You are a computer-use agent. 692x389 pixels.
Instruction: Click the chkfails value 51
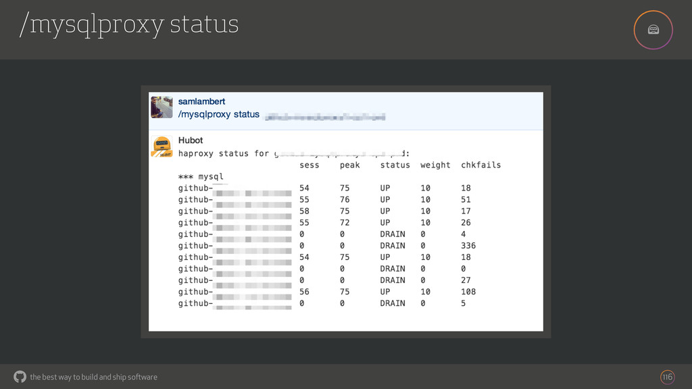(x=466, y=200)
